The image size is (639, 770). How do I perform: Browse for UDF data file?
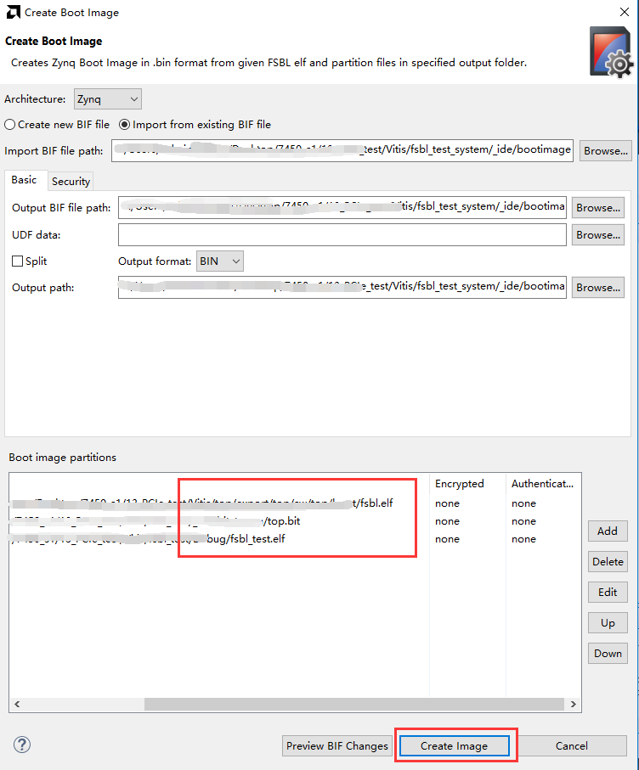(x=598, y=234)
